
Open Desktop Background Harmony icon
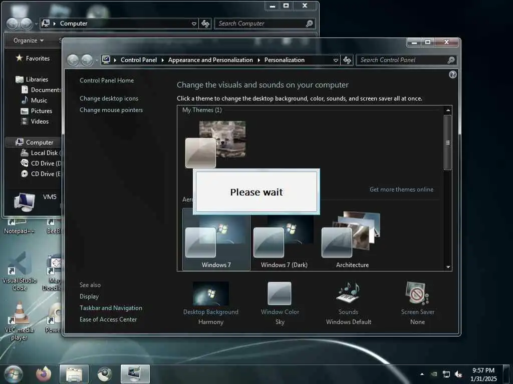tap(211, 293)
